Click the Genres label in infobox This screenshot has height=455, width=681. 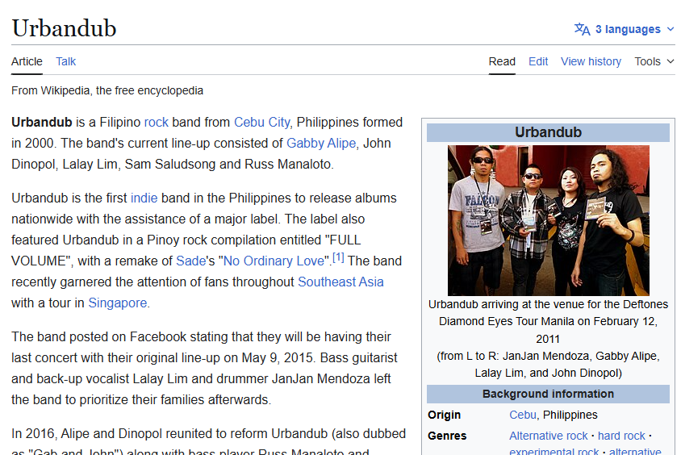447,436
